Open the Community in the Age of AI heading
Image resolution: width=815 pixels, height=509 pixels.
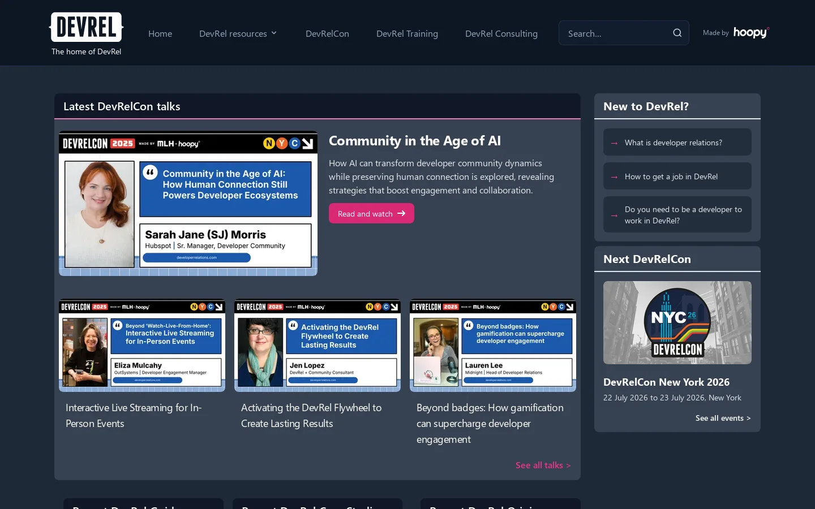pos(415,140)
